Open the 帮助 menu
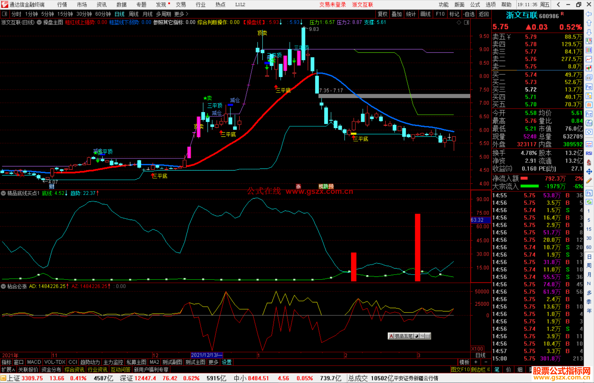The image size is (594, 383). [506, 5]
